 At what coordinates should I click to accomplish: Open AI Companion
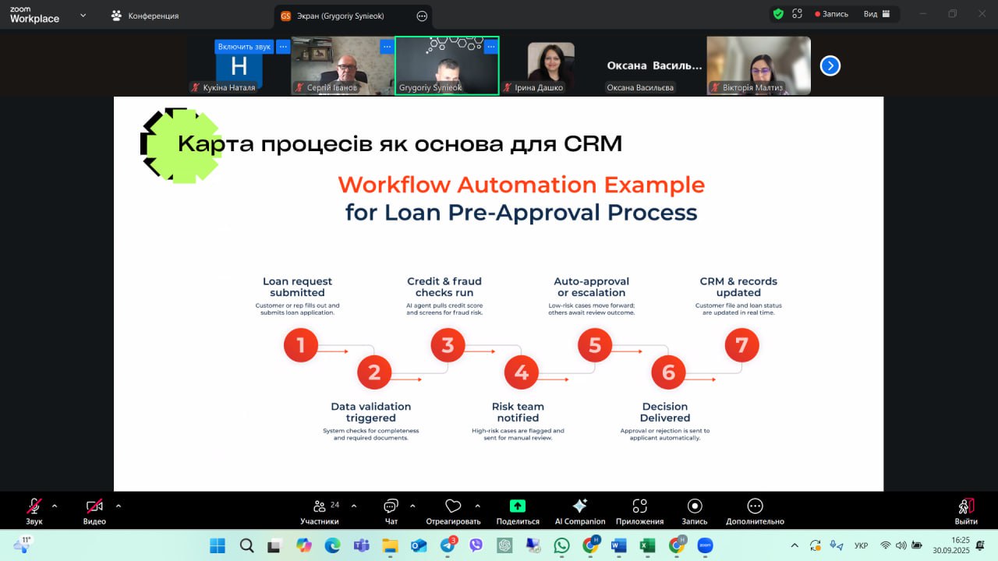579,511
